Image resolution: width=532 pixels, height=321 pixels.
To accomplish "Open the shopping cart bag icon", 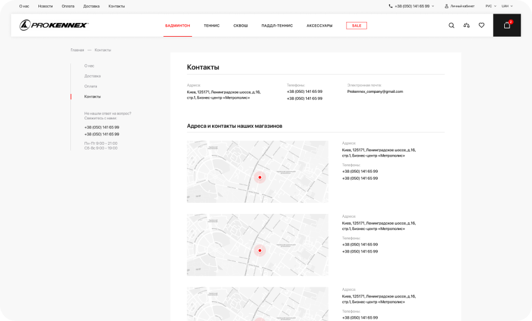I will coord(507,25).
